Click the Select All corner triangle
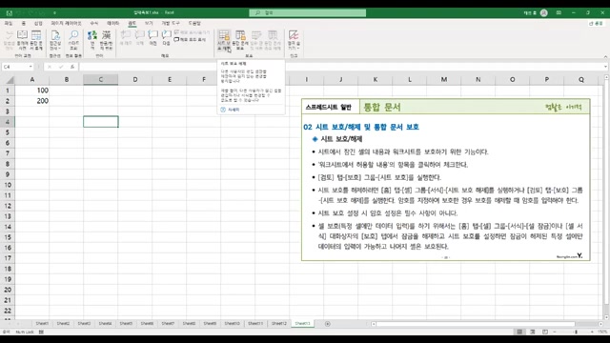Image resolution: width=610 pixels, height=343 pixels. point(10,80)
